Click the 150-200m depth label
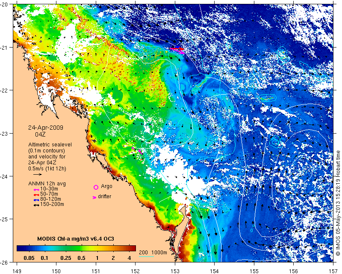Viewport: 342px width, 274px height. (x=52, y=204)
